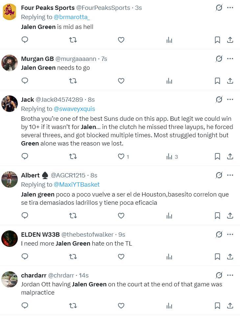This screenshot has width=240, height=316.
Task: Open ELDEN W33B's display name
Action: tap(40, 234)
